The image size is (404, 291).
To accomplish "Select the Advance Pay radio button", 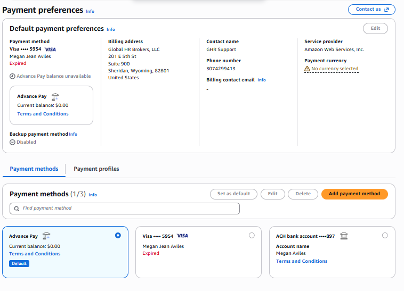I will click(118, 236).
